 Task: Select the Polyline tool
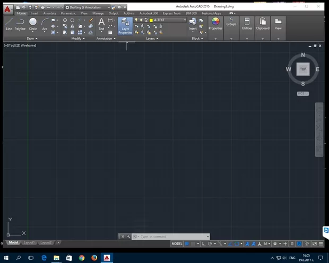click(x=20, y=23)
